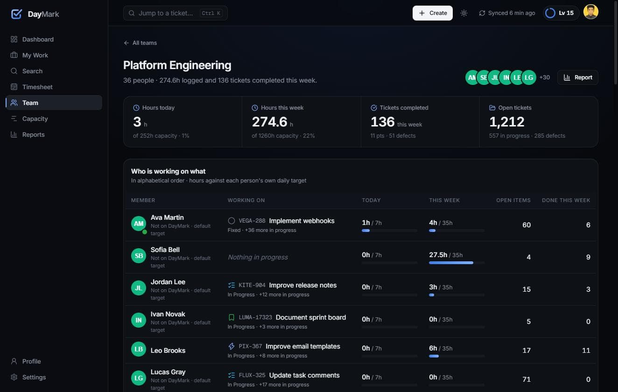The height and width of the screenshot is (392, 618).
Task: Open the Search page from sidebar
Action: (54, 71)
